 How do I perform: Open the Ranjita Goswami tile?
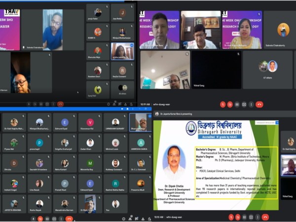122,71
